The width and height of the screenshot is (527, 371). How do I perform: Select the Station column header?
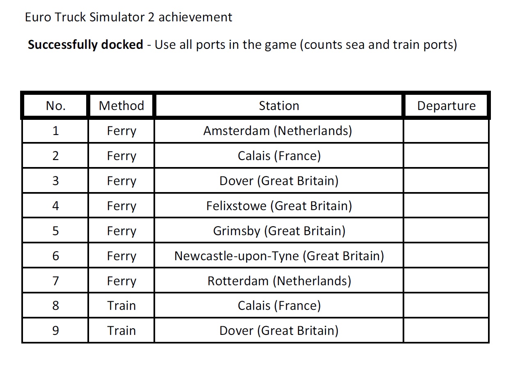279,106
